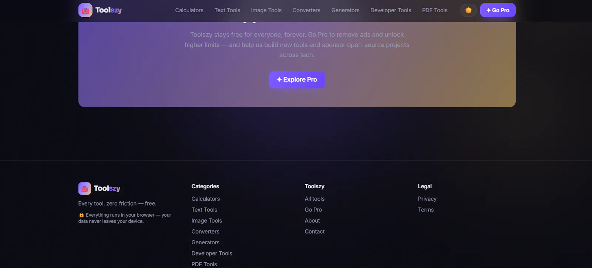Click the Go Pro button in header
This screenshot has width=592, height=268.
click(x=498, y=10)
